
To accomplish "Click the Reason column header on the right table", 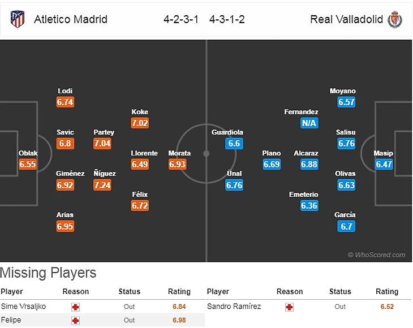I will coord(290,292).
